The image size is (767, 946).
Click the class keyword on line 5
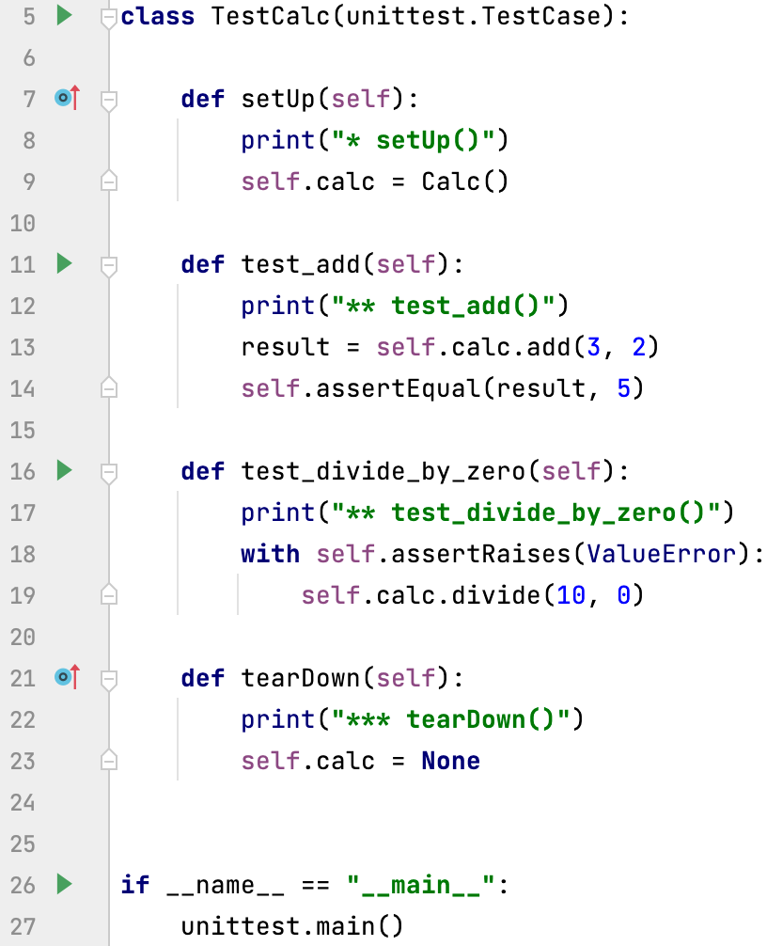point(157,16)
